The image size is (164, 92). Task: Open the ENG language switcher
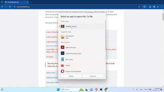pos(141,89)
